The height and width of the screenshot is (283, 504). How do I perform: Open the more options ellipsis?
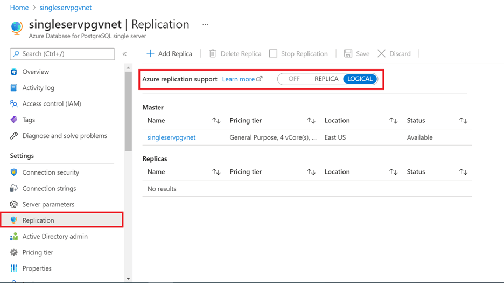point(205,24)
